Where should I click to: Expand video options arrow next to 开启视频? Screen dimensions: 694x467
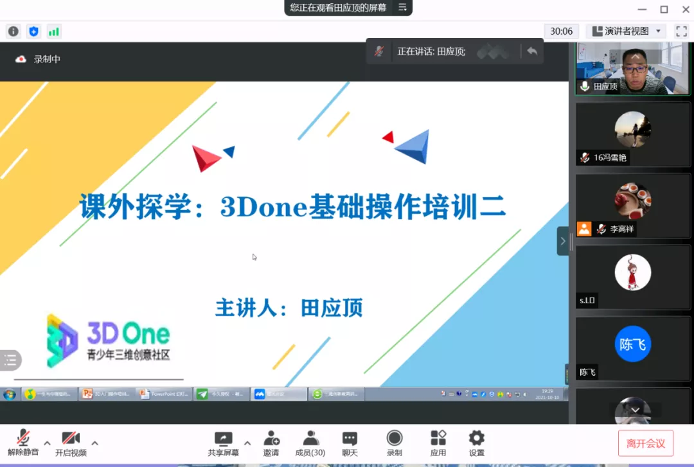tap(94, 443)
